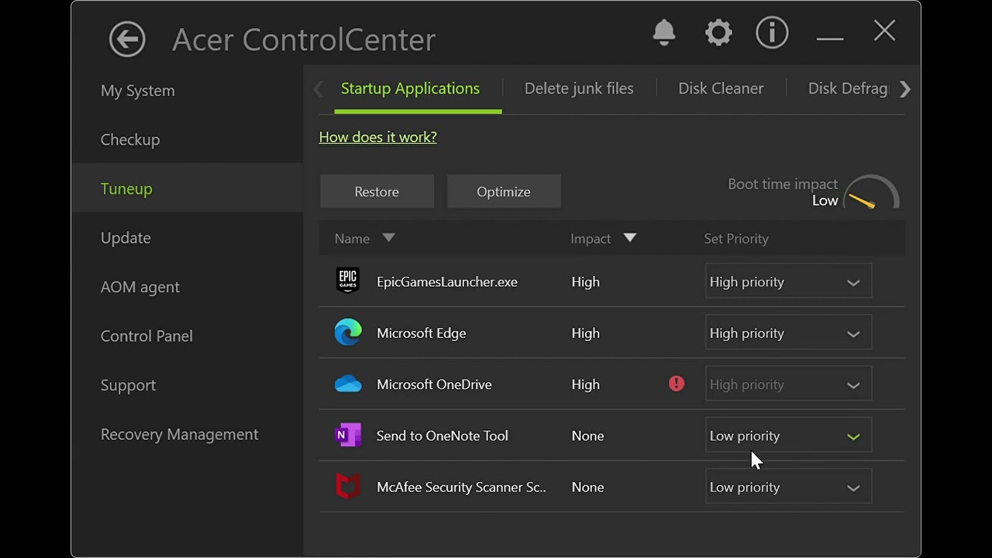Switch to the Delete junk files tab
The width and height of the screenshot is (992, 558).
[x=579, y=88]
